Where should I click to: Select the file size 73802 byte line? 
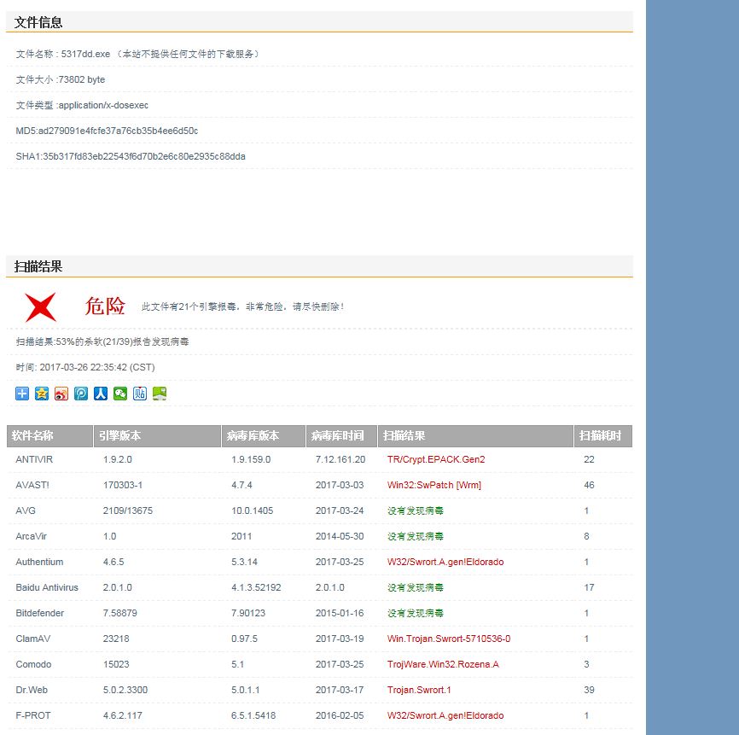point(61,79)
